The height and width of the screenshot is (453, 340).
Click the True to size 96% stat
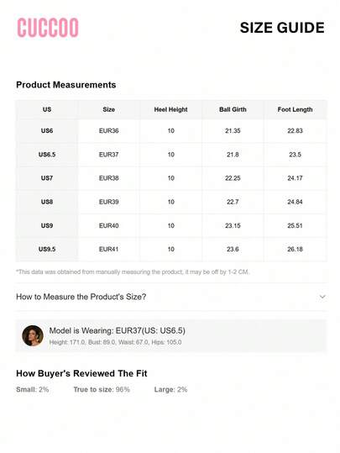[x=102, y=389]
